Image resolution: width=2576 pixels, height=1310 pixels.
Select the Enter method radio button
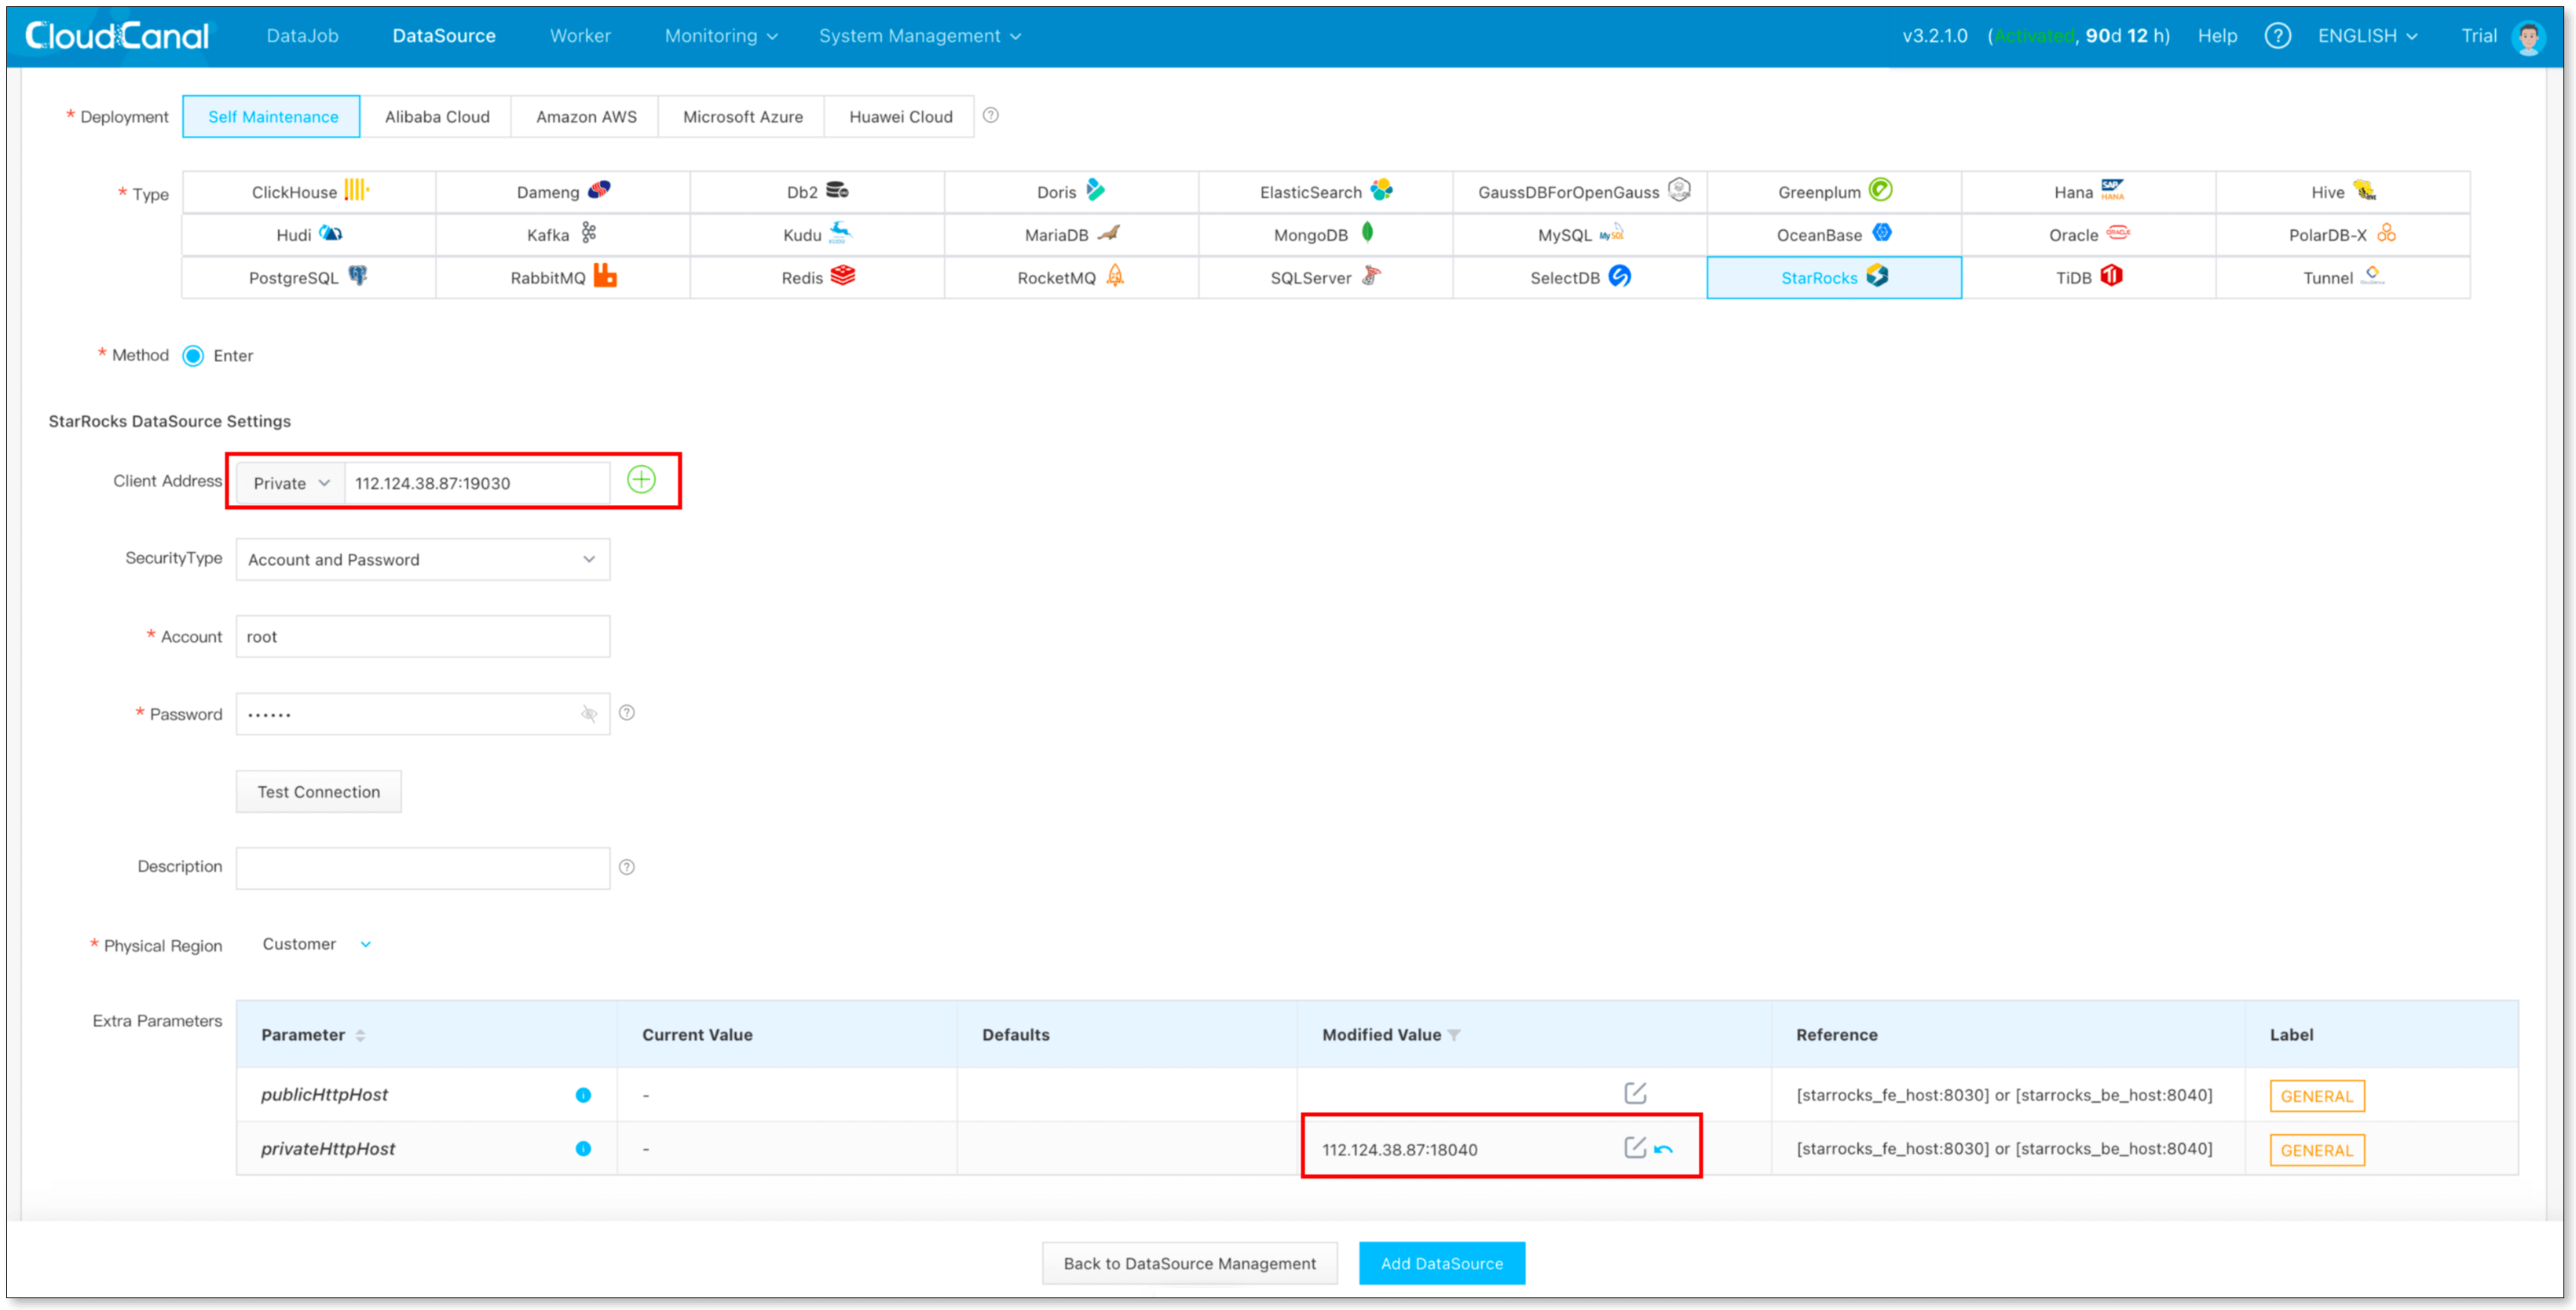point(194,356)
